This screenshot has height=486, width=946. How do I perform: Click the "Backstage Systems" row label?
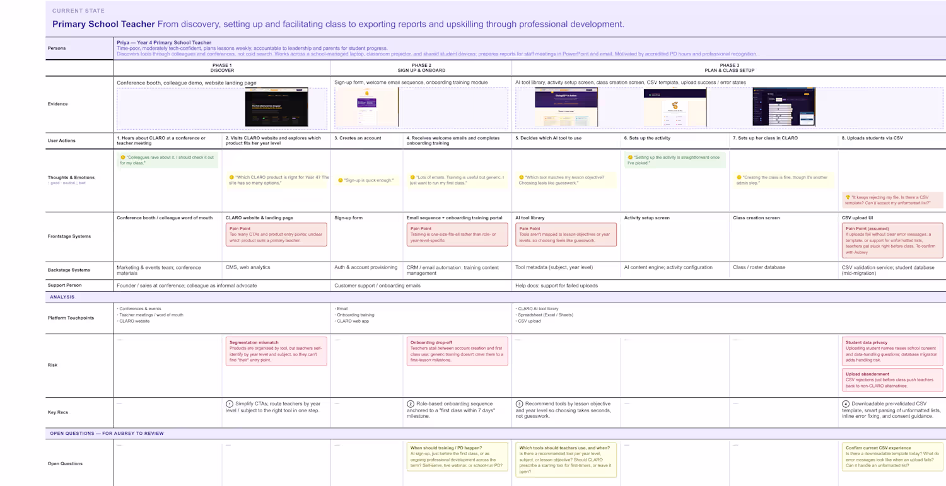click(x=69, y=270)
